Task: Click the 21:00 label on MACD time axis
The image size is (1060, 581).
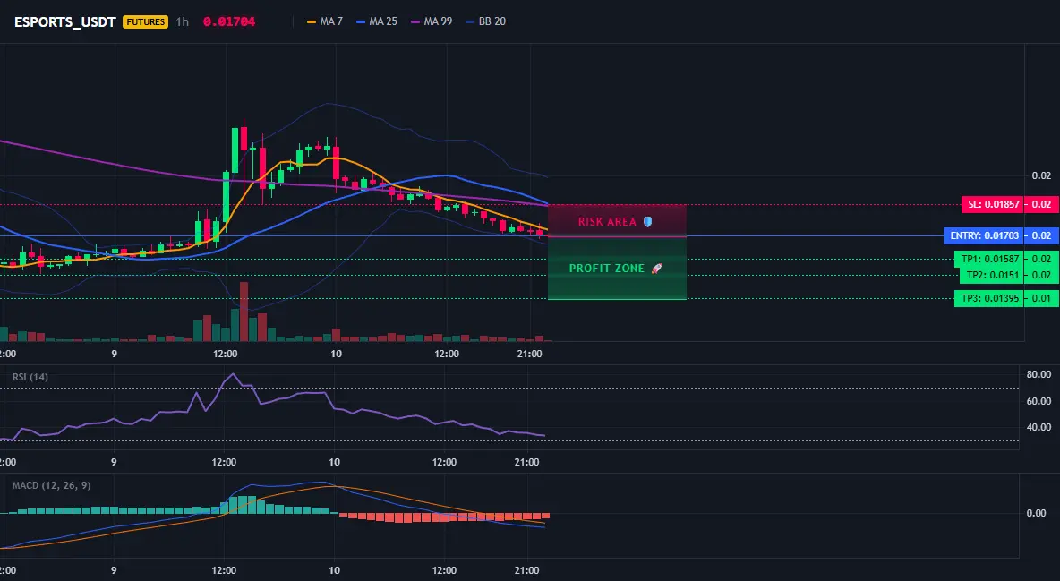Action: 527,570
